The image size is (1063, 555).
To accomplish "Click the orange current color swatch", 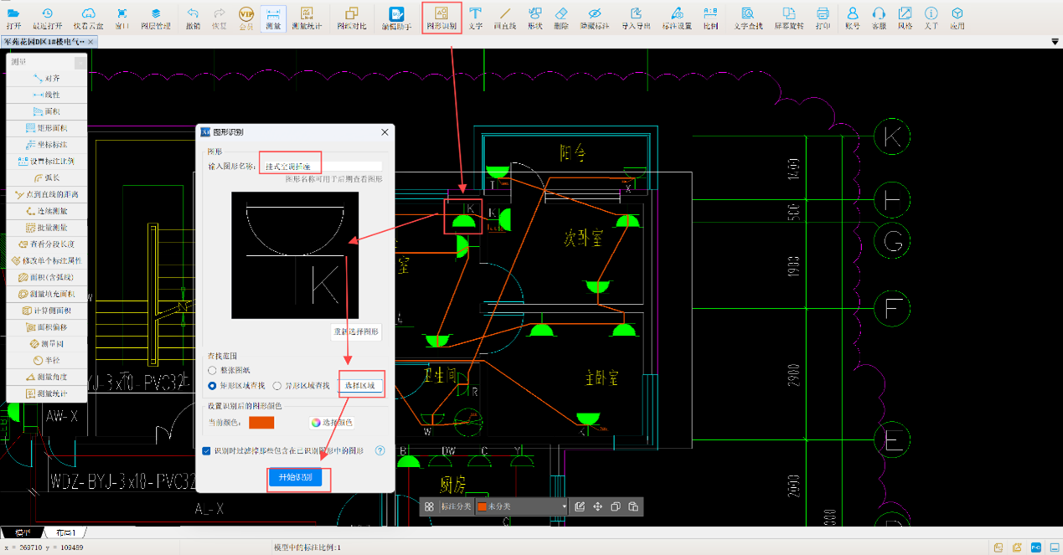I will [261, 423].
